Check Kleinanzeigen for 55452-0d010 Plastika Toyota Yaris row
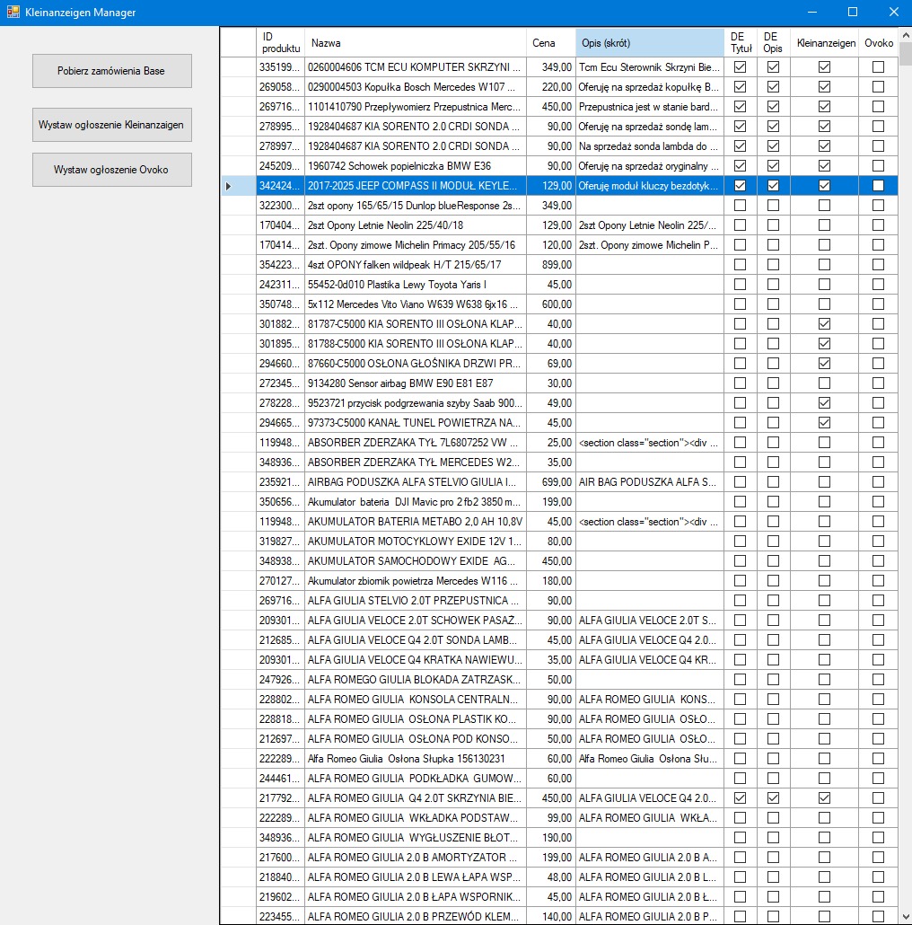 pos(824,285)
